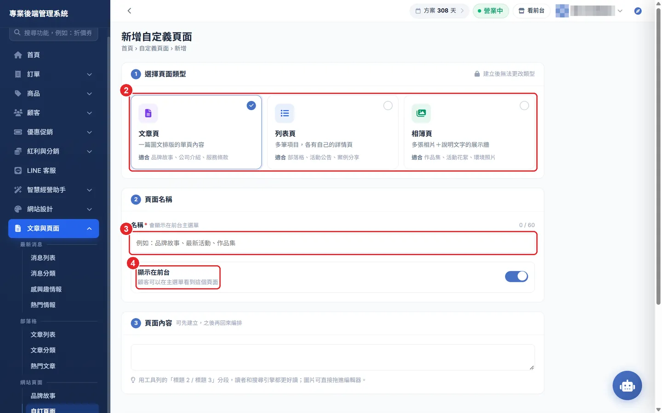Viewport: 662px width, 413px height.
Task: Click the 優惠促銷 ticket icon in sidebar
Action: 18,132
